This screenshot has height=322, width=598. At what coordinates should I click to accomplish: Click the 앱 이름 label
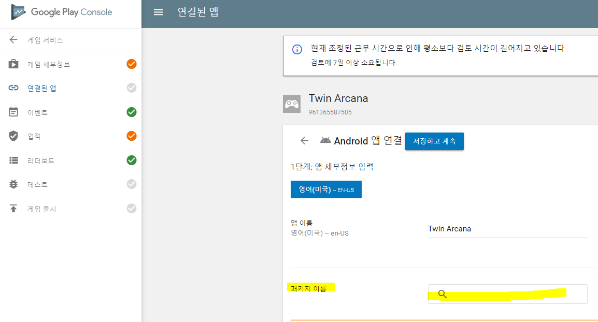point(302,223)
